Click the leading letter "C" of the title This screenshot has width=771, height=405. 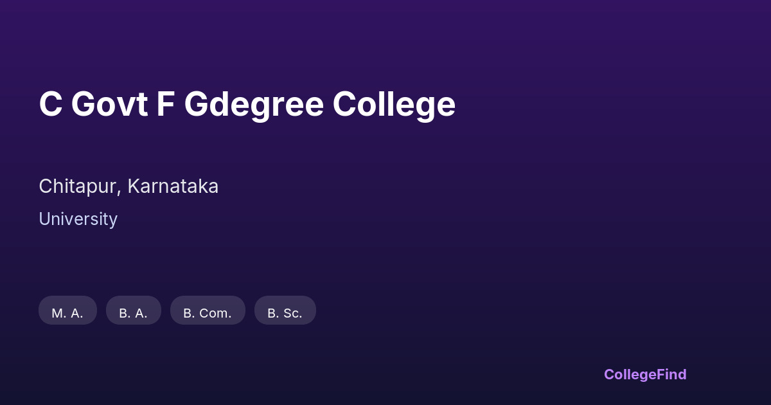click(50, 104)
